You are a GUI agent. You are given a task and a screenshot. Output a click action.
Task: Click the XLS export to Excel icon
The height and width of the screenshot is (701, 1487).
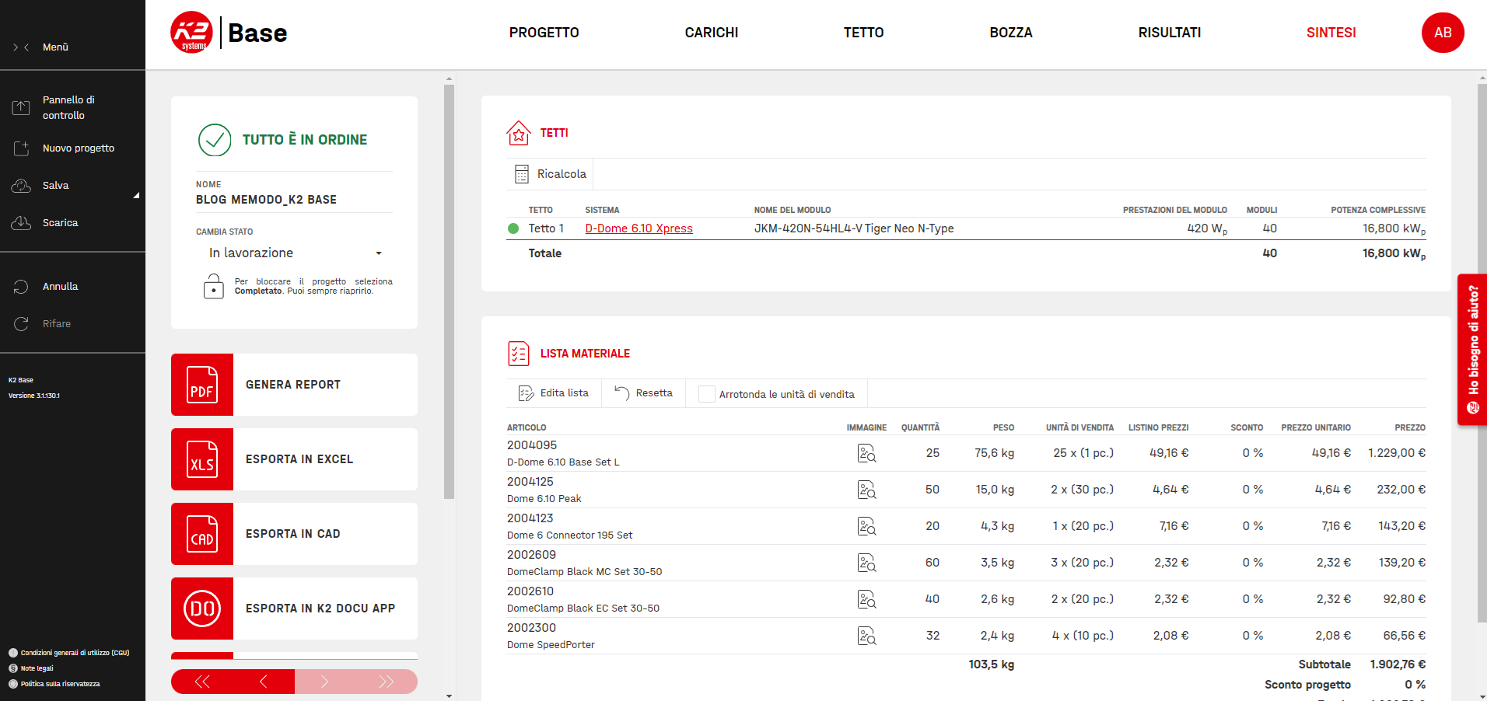202,459
